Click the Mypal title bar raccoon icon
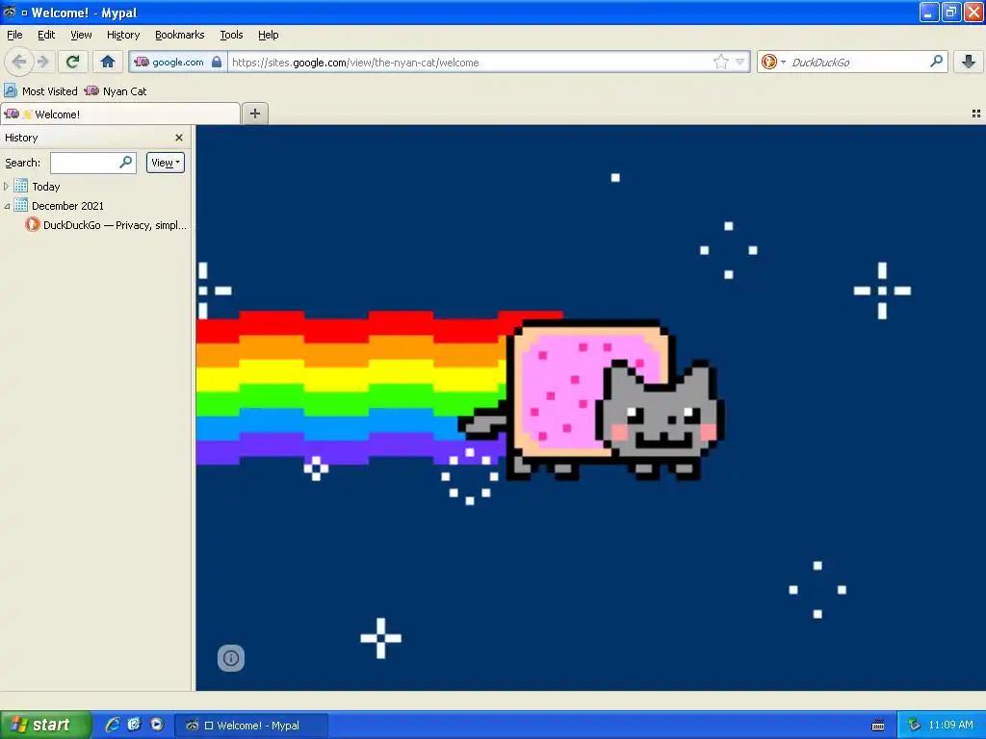Screen dimensions: 986x739 (x=10, y=12)
